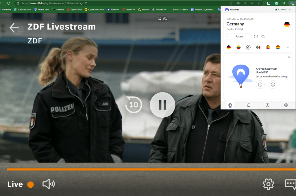The width and height of the screenshot is (296, 196).
Task: Reconnect using the NordVPN refresh icon
Action: pos(263,36)
